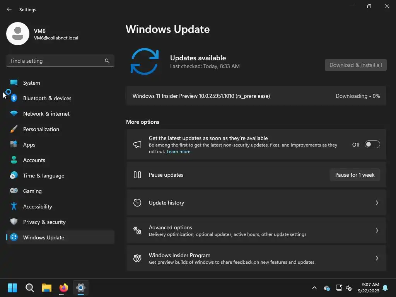Click the Windows Insider Program people icon
This screenshot has height=297, width=396.
tap(137, 258)
